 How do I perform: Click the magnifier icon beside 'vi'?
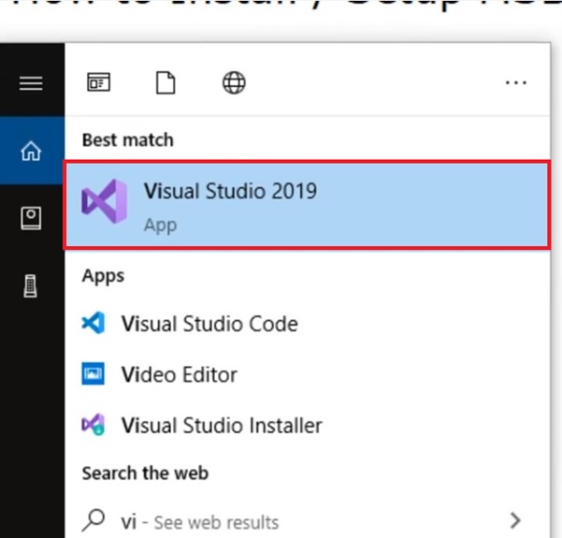click(x=94, y=520)
